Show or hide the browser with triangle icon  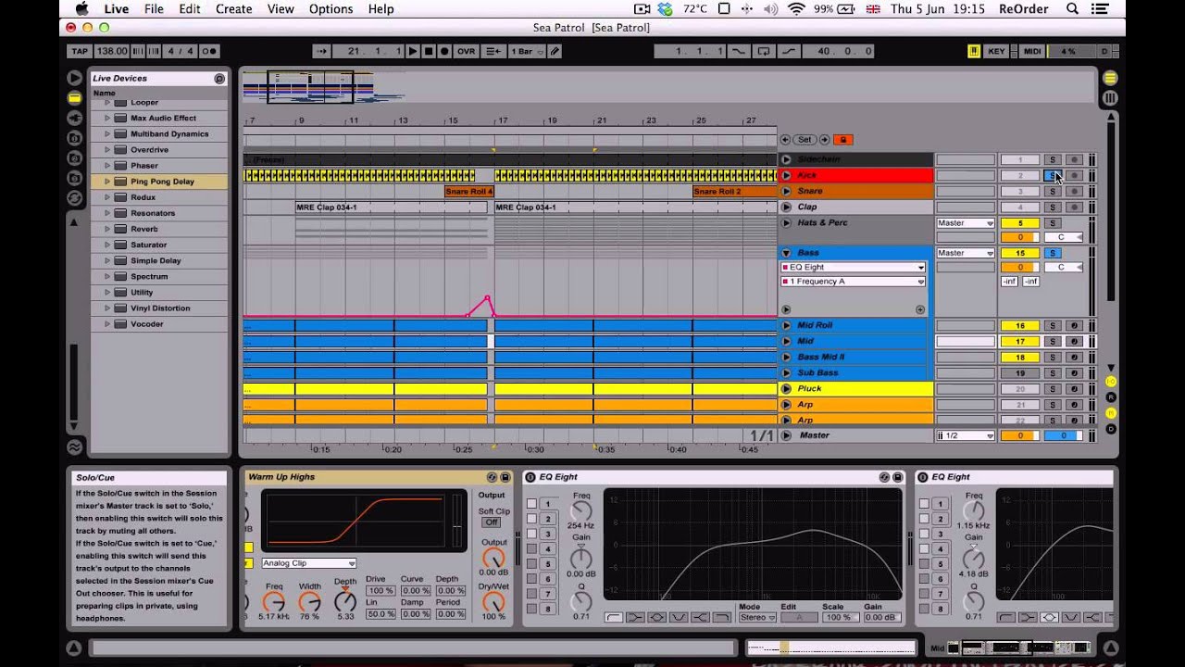(74, 78)
